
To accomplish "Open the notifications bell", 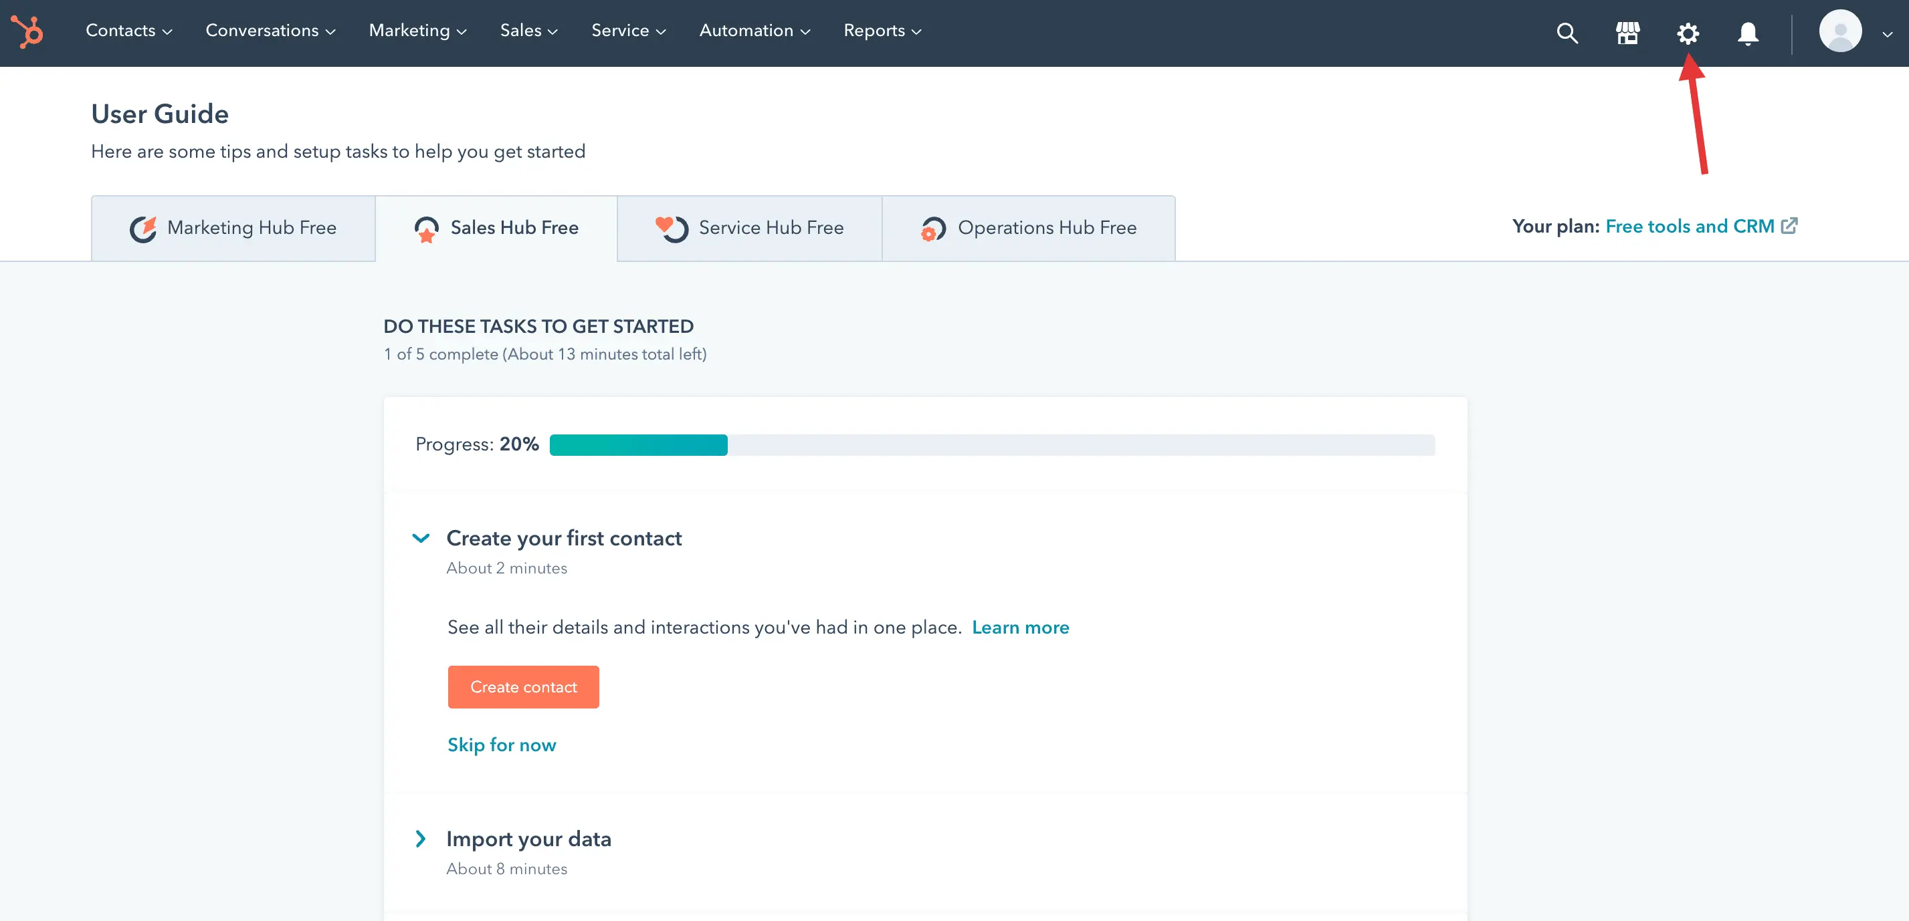I will click(1748, 33).
